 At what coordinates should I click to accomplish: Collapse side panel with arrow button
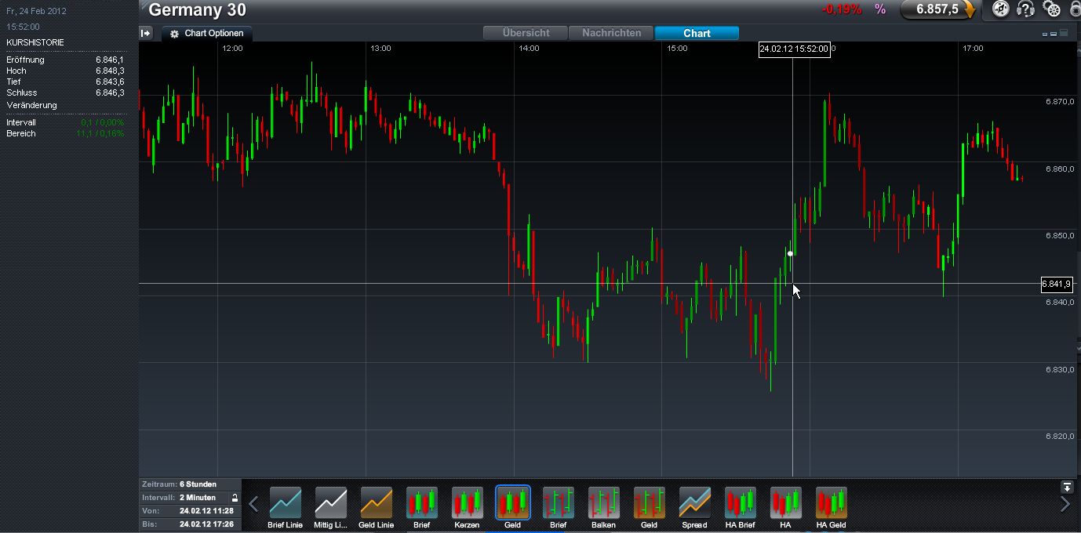[x=146, y=33]
